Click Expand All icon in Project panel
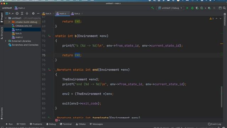The width and height of the screenshot is (227, 128). click(x=22, y=14)
